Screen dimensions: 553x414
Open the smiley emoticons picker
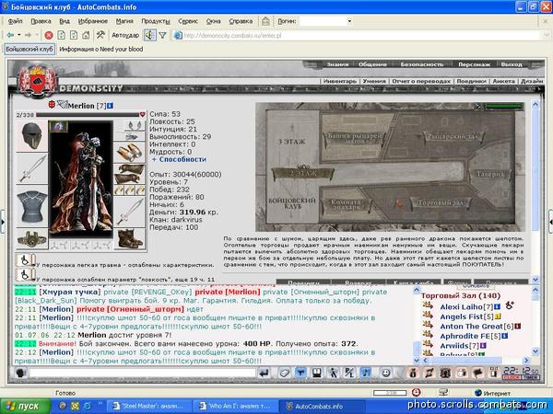[386, 373]
